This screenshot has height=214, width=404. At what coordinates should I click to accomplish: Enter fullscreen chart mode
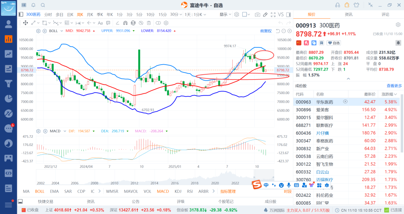(x=273, y=15)
